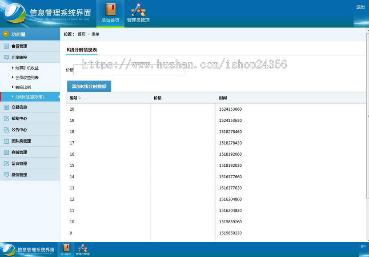Click the time value 1516204830
The height and width of the screenshot is (257, 369).
[x=230, y=211]
